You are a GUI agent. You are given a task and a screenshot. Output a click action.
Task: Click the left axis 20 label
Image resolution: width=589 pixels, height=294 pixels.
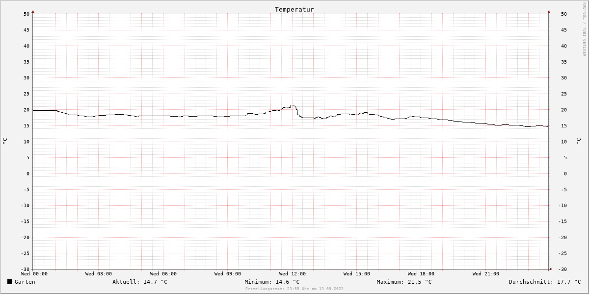27,110
